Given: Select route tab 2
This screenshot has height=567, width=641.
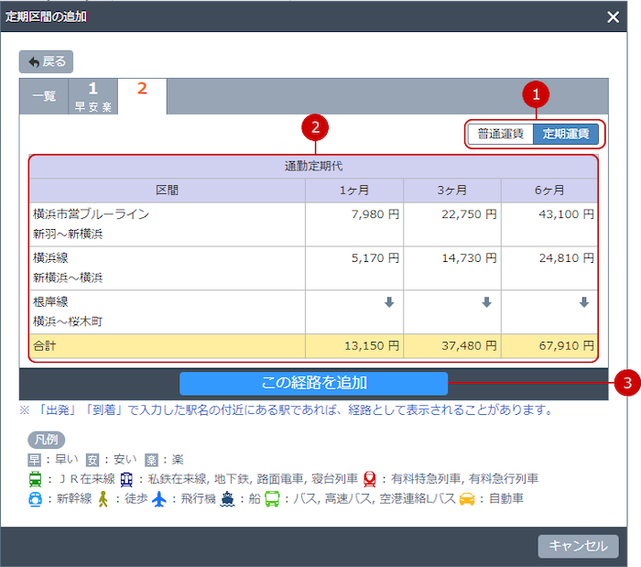Looking at the screenshot, I should pos(142,95).
